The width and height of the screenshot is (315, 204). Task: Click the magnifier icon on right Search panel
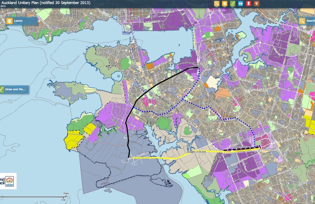[x=302, y=21]
